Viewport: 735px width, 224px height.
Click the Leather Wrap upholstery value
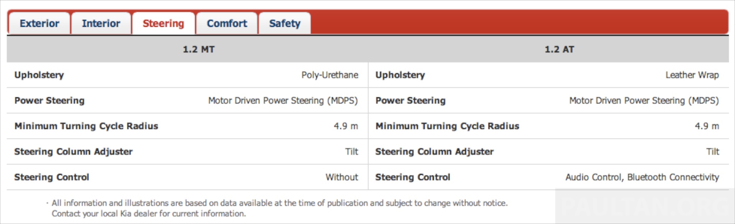point(692,75)
